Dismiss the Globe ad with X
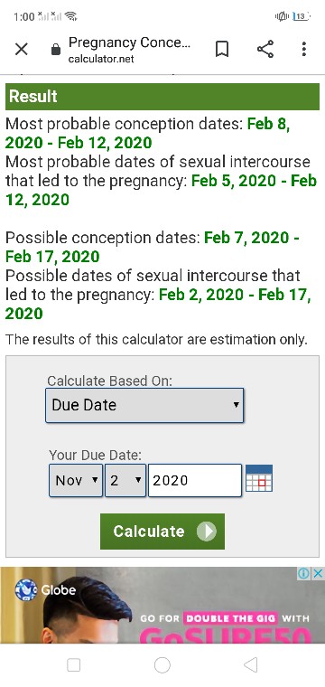This screenshot has height=687, width=325. 319,573
